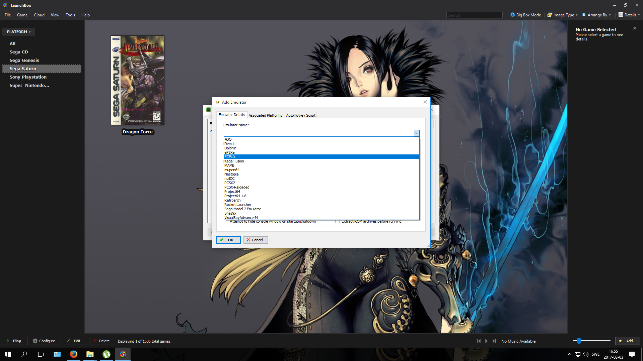
Task: Open the Details dropdown
Action: click(629, 15)
